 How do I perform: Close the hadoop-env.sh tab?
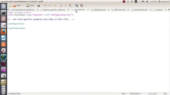tap(109, 10)
